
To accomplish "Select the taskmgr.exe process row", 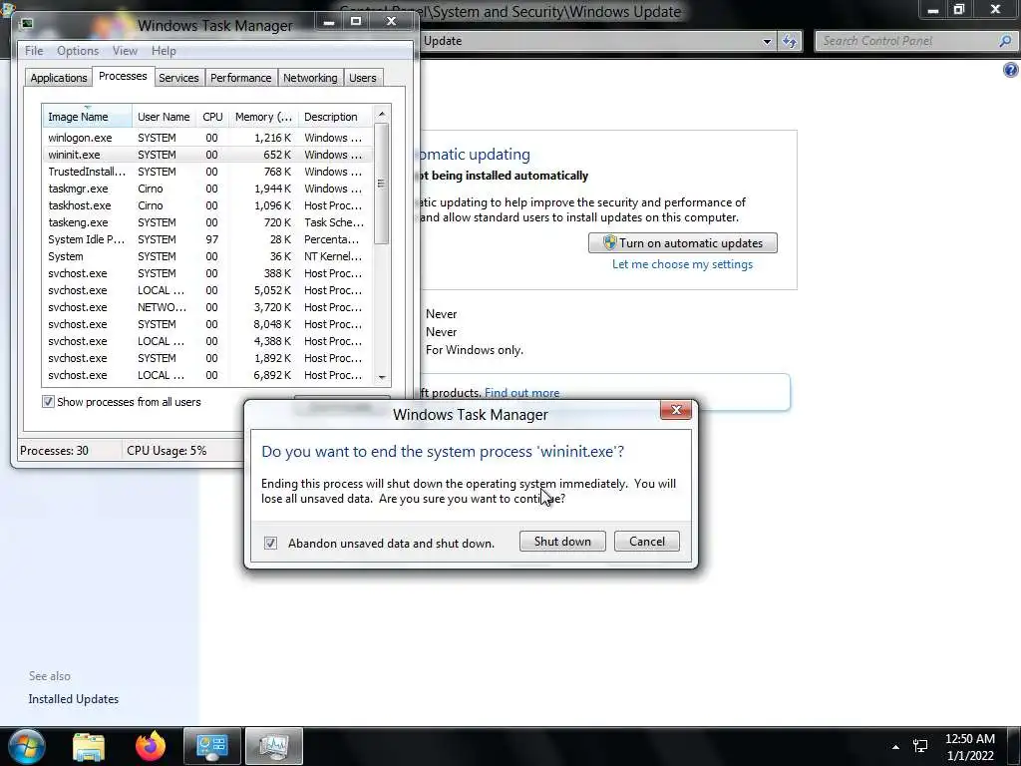I will 208,189.
